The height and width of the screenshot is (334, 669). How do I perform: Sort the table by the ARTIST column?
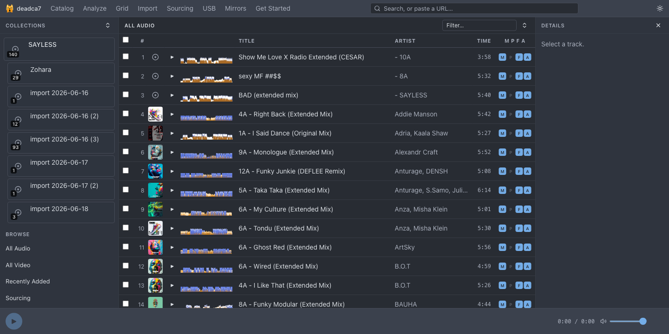point(405,41)
